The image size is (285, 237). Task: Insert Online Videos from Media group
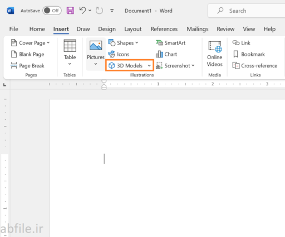[214, 54]
